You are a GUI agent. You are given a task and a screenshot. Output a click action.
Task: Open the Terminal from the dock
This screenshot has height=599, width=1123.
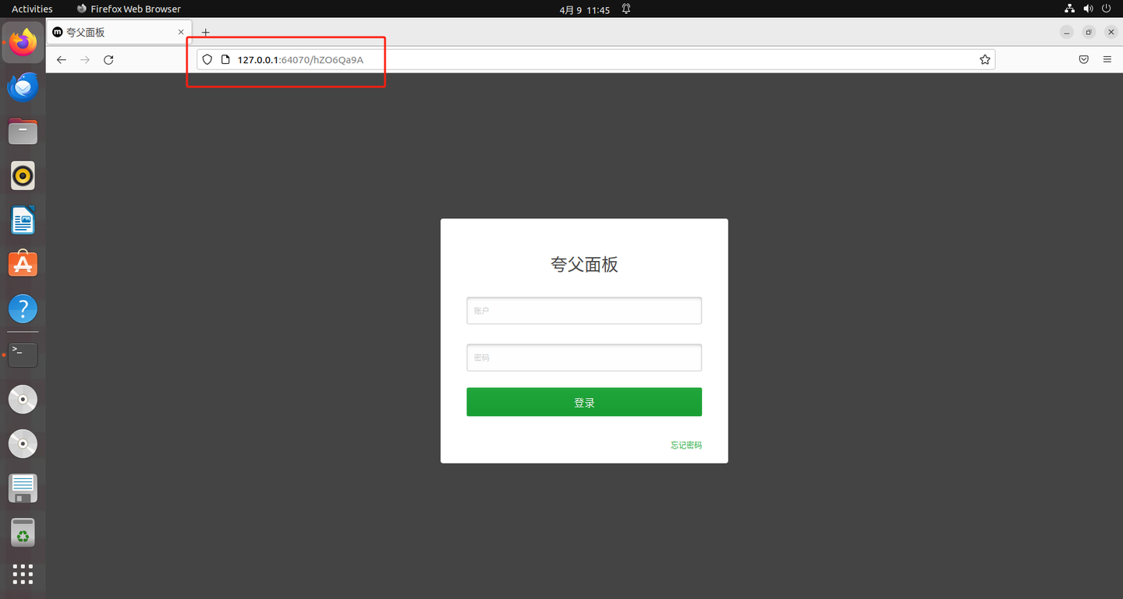point(23,354)
